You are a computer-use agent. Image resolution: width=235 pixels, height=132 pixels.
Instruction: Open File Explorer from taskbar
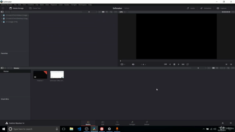coord(71,129)
